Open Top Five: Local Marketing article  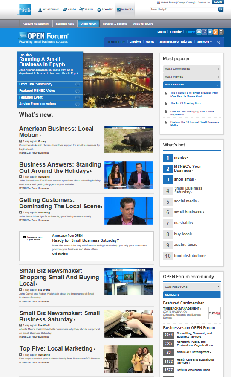(x=57, y=349)
